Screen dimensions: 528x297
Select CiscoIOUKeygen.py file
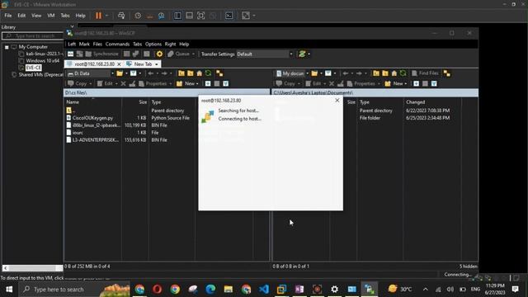point(92,118)
